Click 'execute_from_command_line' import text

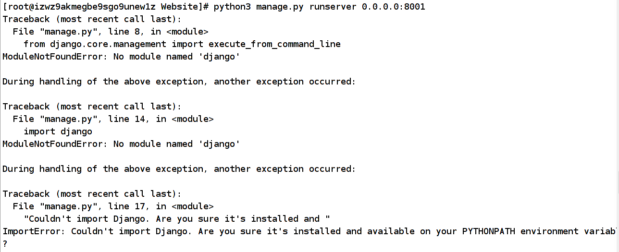274,44
